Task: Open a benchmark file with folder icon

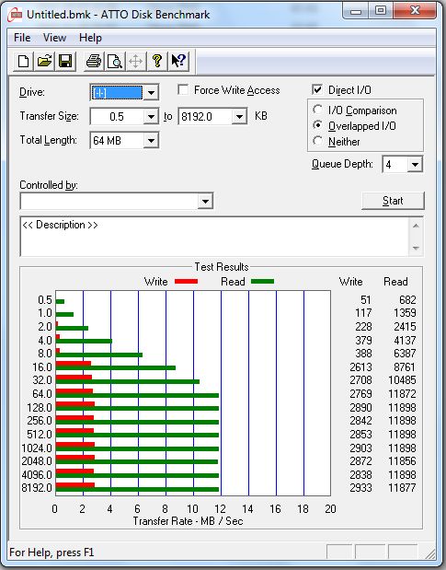Action: click(x=45, y=61)
